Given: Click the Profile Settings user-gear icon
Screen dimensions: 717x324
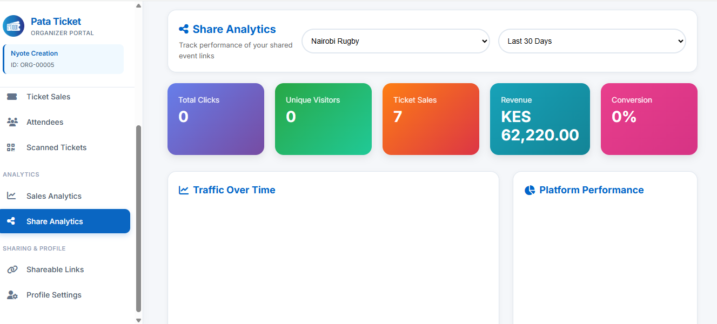Looking at the screenshot, I should coord(11,295).
